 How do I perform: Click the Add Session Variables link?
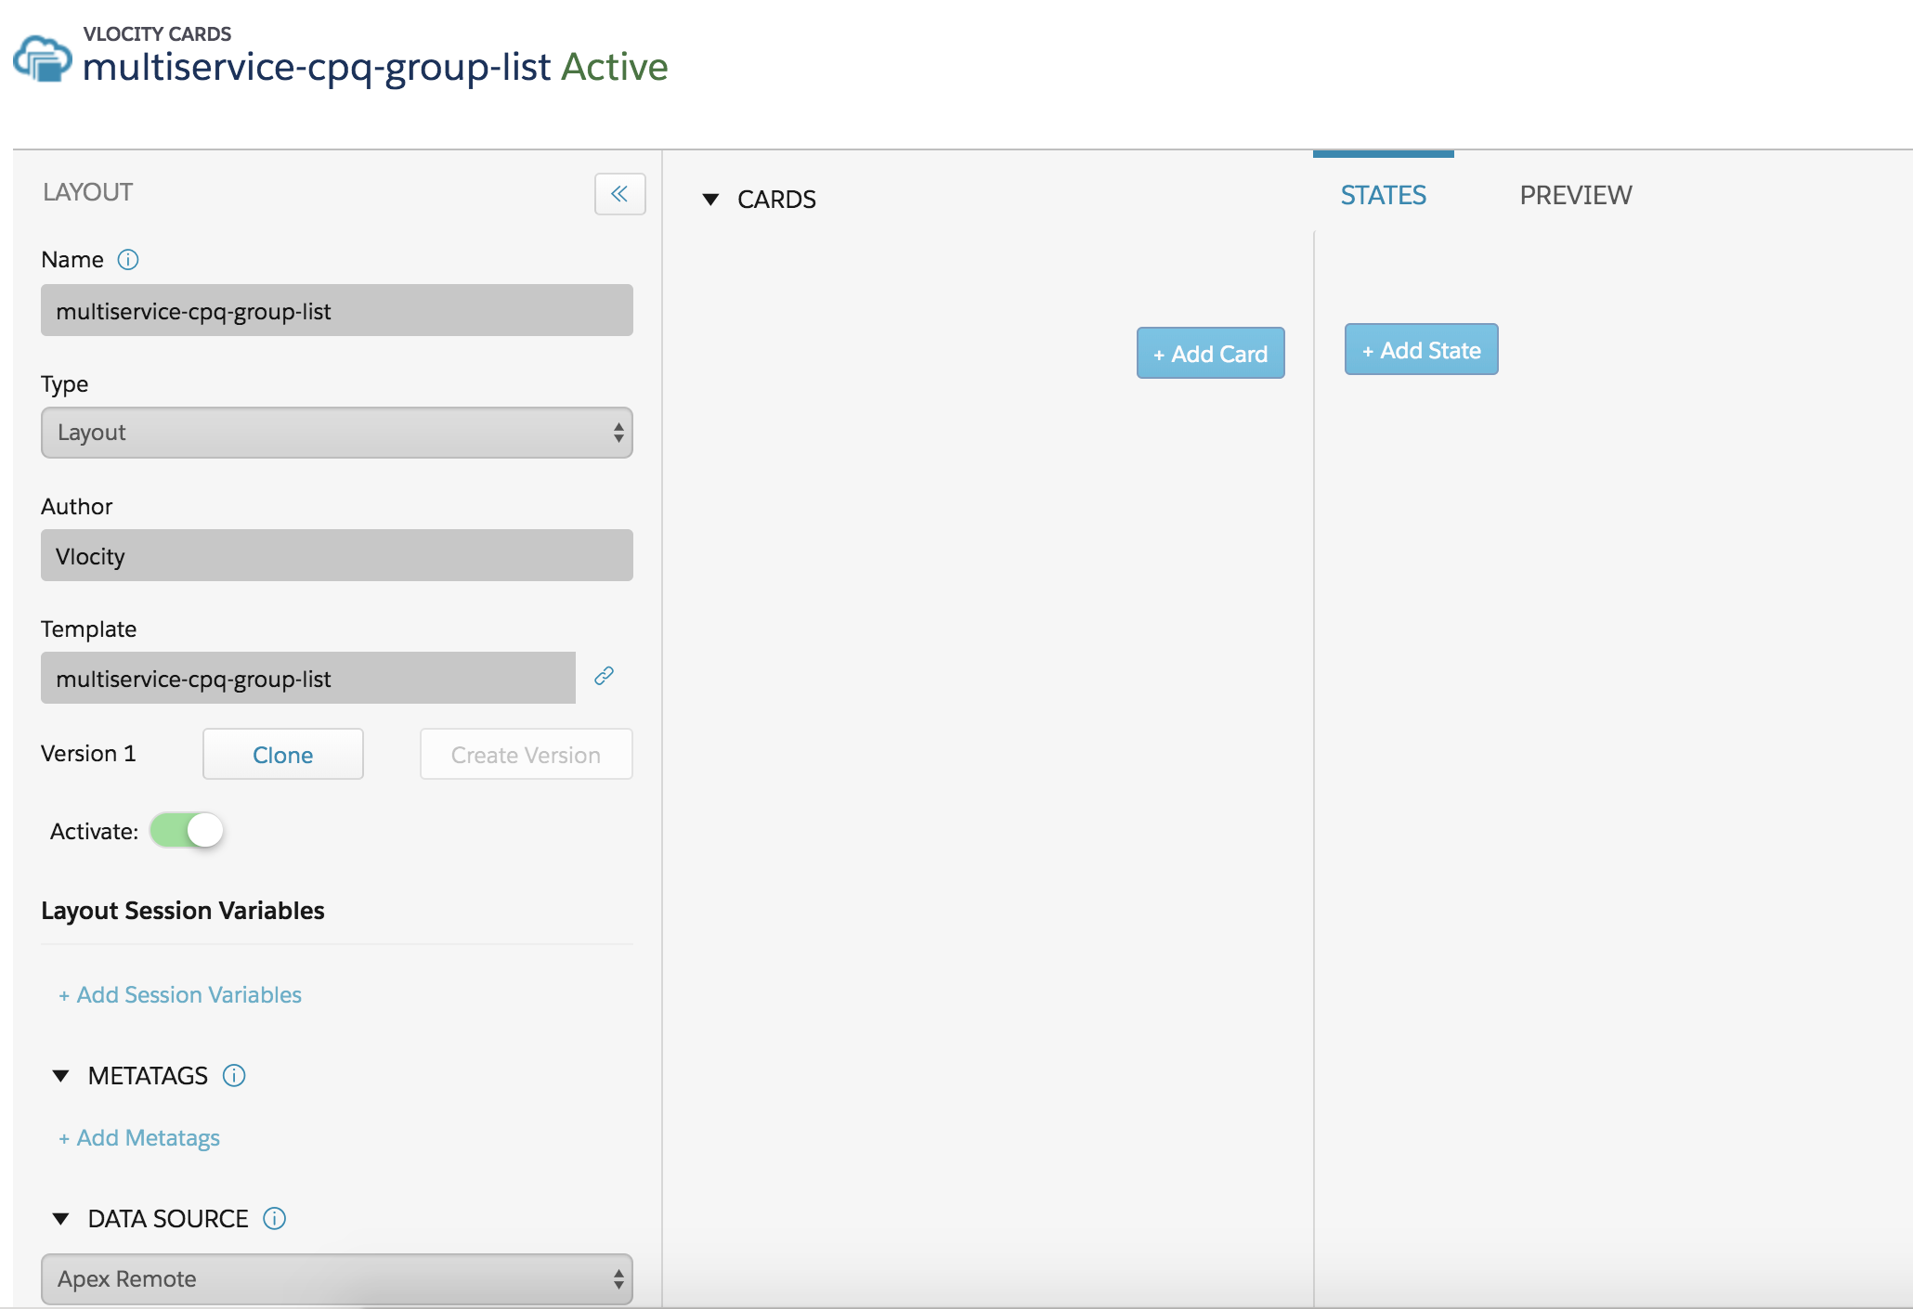180,995
